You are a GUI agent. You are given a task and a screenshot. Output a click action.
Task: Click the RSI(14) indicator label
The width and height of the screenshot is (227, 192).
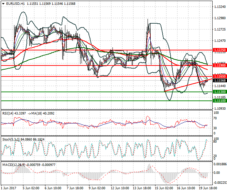(x=9, y=113)
